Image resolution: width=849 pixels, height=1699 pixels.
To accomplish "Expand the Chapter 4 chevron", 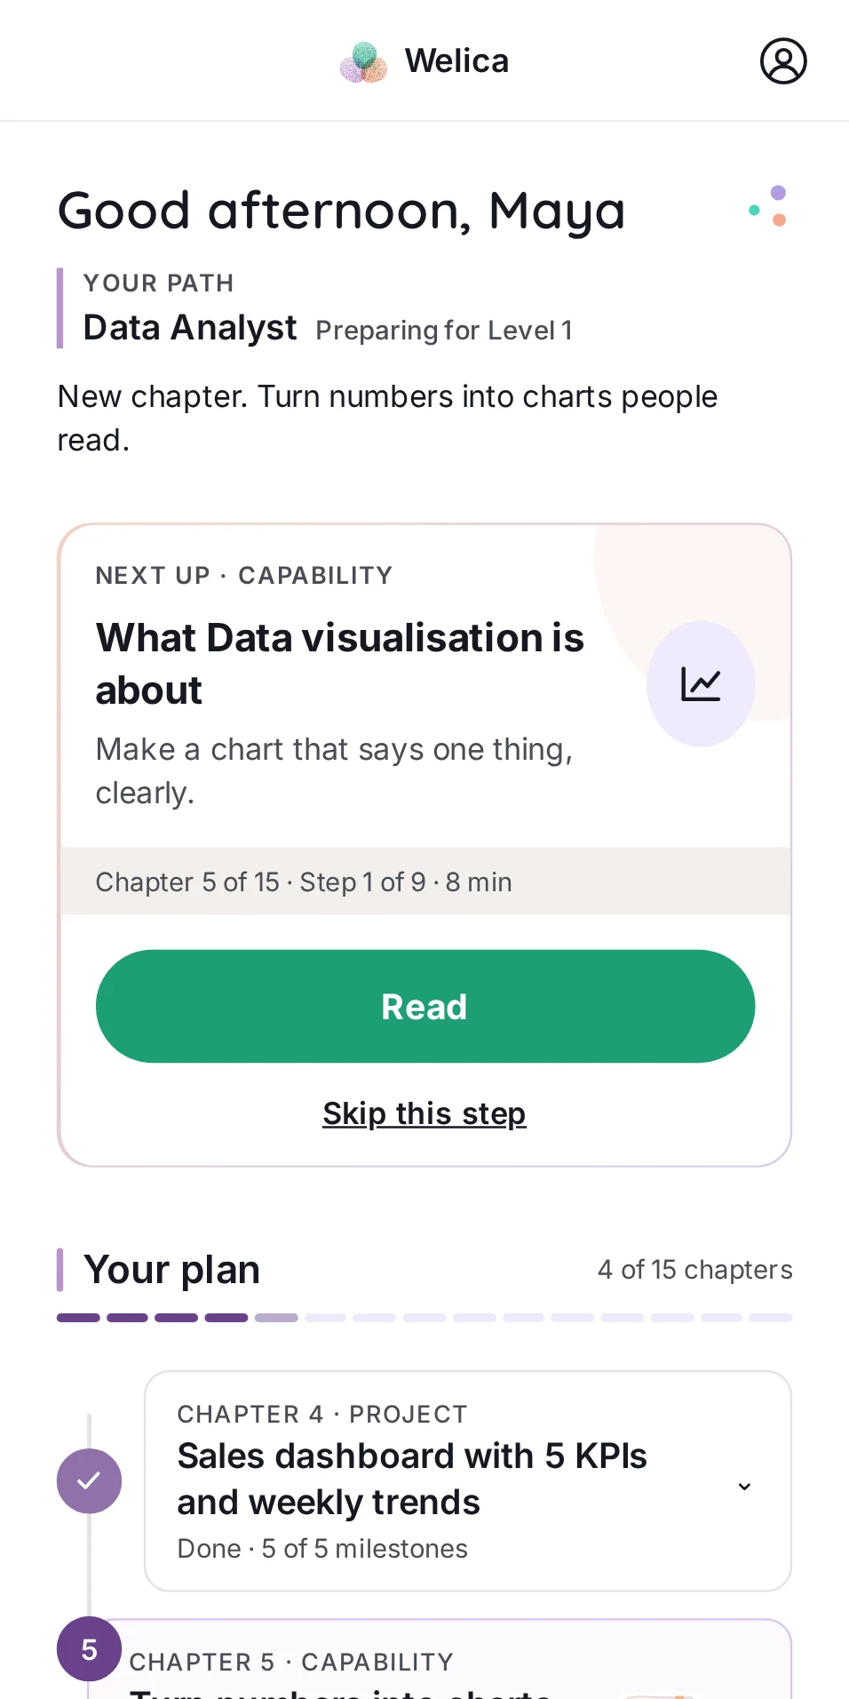I will coord(744,1486).
